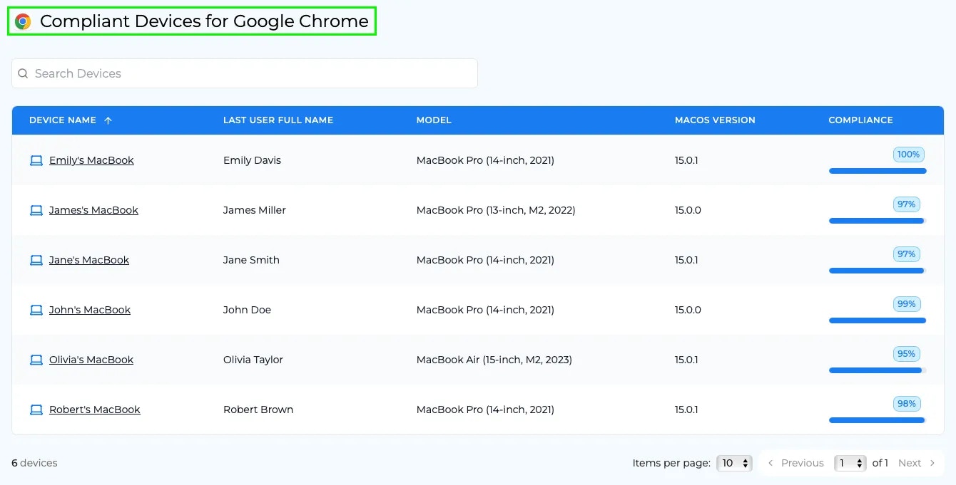The height and width of the screenshot is (485, 956).
Task: Click the laptop icon beside Emily's MacBook
Action: [36, 160]
